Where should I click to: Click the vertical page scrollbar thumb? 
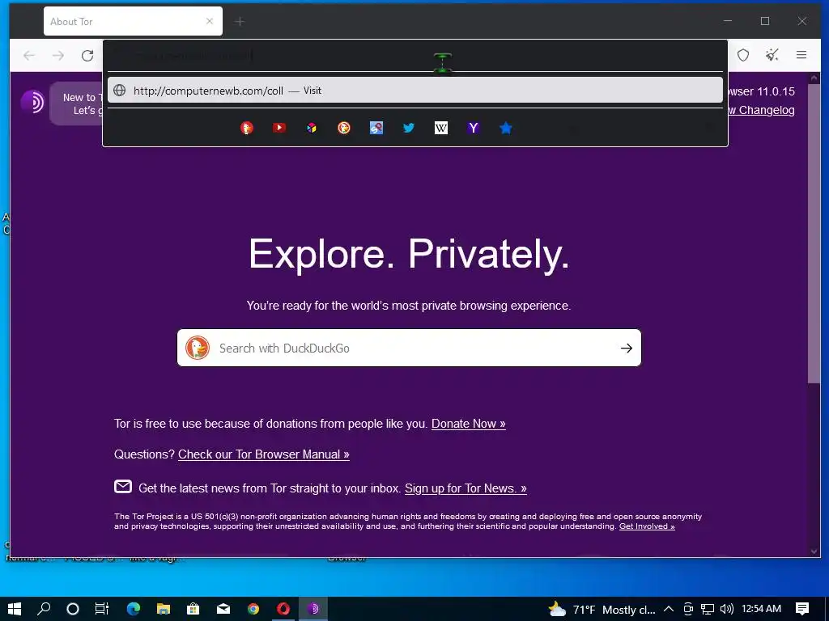tap(814, 234)
